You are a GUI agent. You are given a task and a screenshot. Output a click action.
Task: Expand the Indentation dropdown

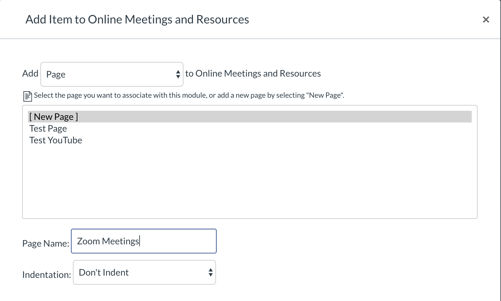coord(144,272)
